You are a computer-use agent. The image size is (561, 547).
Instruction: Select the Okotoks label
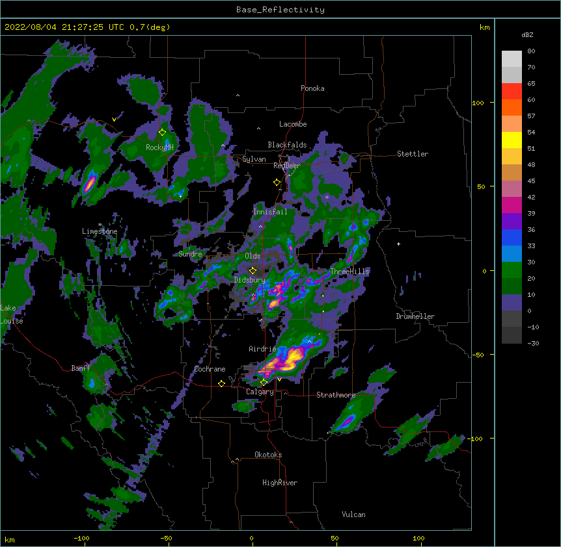point(268,455)
